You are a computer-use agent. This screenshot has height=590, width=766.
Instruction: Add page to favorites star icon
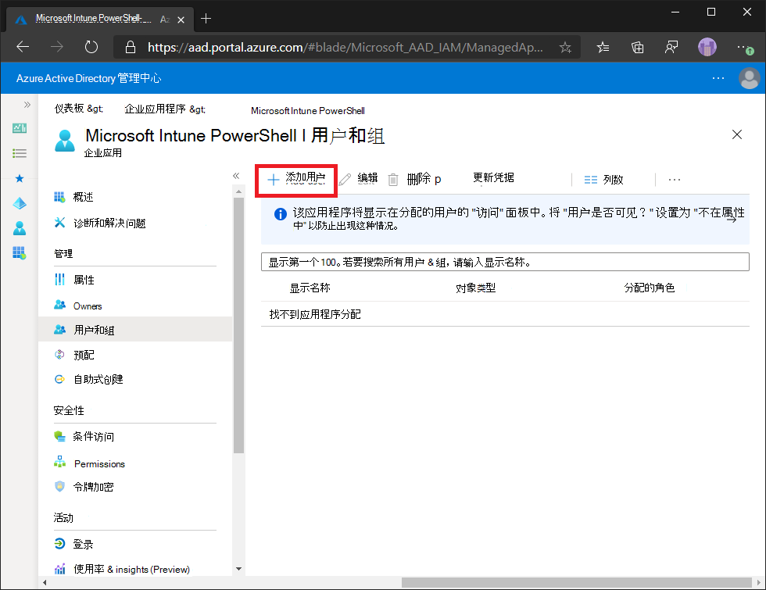tap(565, 47)
